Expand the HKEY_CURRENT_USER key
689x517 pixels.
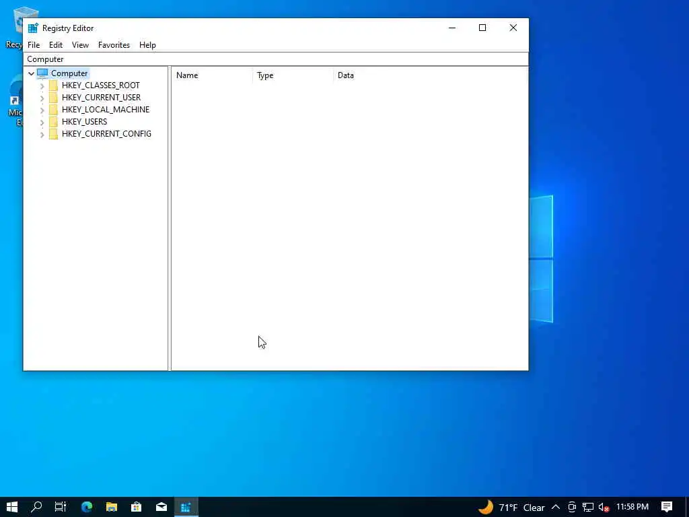[42, 98]
